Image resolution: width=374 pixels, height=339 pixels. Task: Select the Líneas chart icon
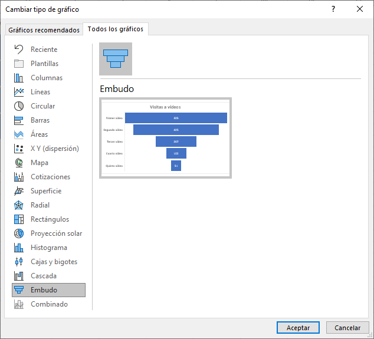[x=19, y=92]
